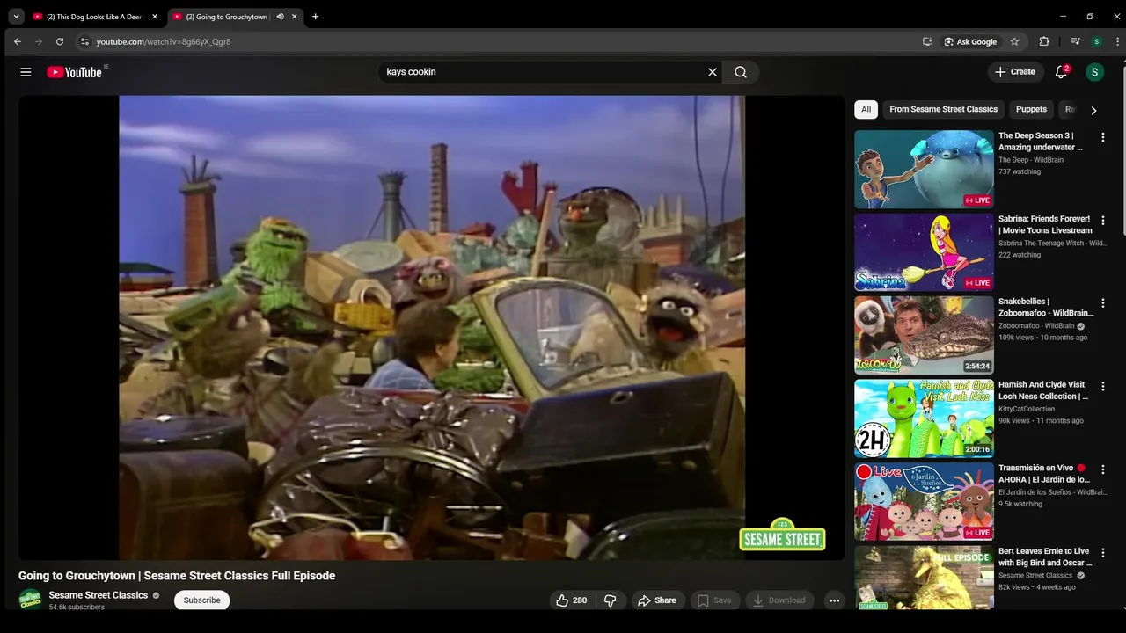
Task: Open the Sesame Street Classics channel avatar
Action: tap(30, 600)
